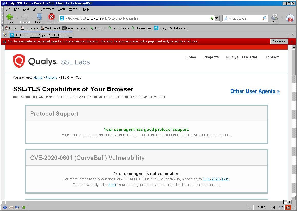Image resolution: width=297 pixels, height=211 pixels.
Task: Zoom out with the [-] status bar button
Action: click(x=251, y=207)
